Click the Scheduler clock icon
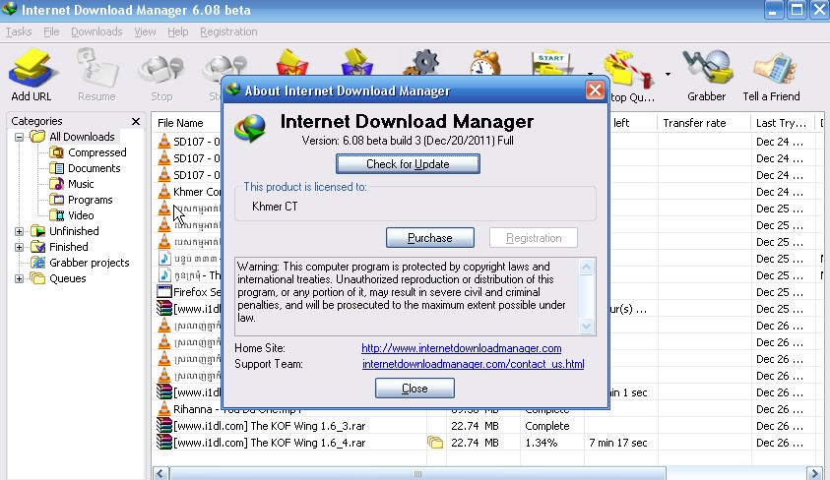Image resolution: width=830 pixels, height=480 pixels. (x=485, y=62)
